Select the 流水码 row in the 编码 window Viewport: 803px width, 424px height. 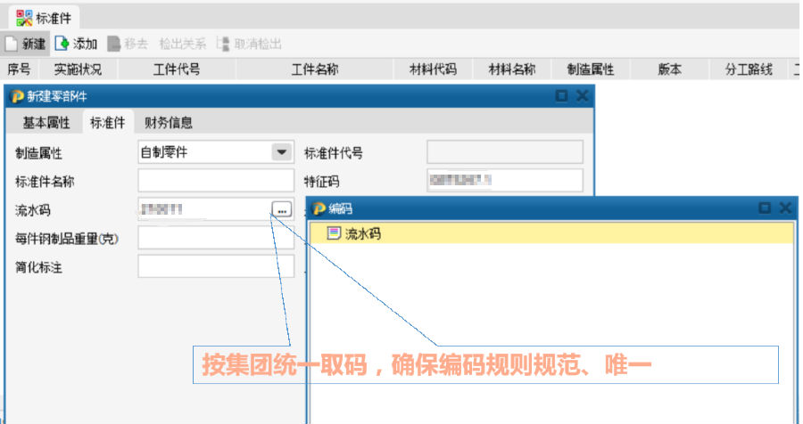[551, 233]
